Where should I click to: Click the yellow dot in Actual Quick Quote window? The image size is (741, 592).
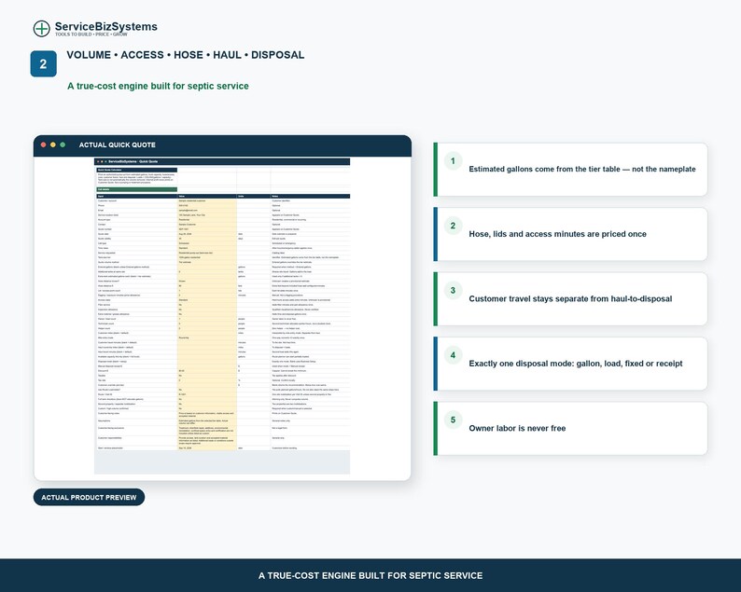pos(53,145)
